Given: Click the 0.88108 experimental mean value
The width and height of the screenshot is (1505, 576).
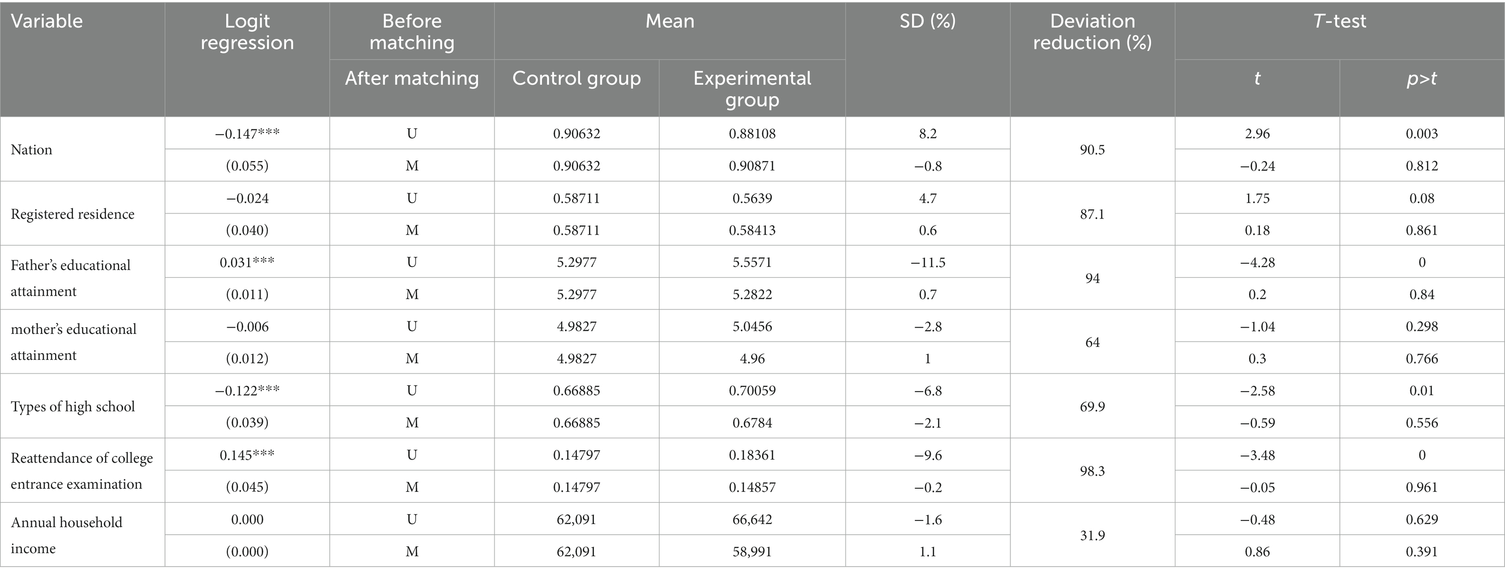Looking at the screenshot, I should click(752, 133).
